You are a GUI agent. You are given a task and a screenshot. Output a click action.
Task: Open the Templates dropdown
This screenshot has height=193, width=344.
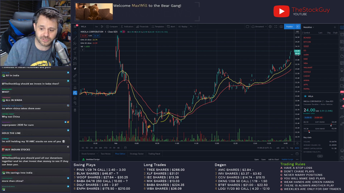click(157, 26)
